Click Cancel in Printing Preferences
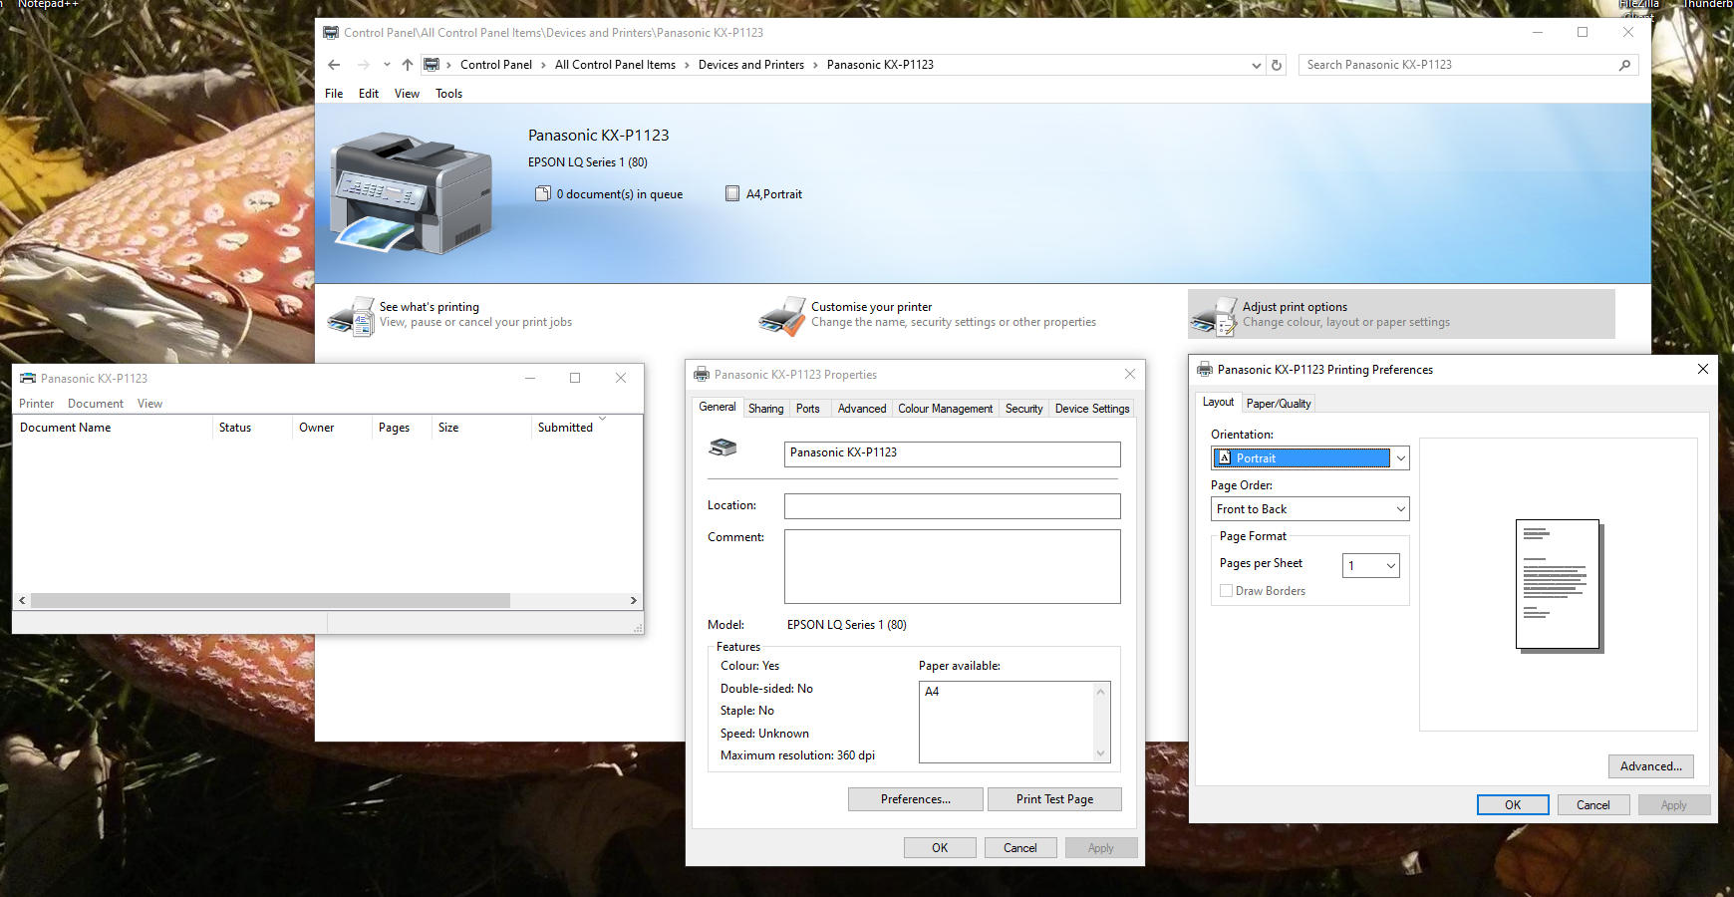The image size is (1734, 897). (1592, 805)
